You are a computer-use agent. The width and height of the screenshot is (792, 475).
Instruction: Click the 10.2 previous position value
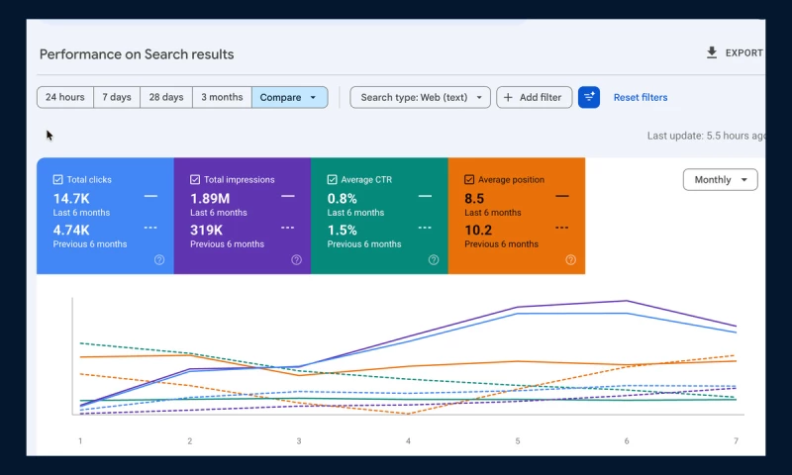pos(478,231)
